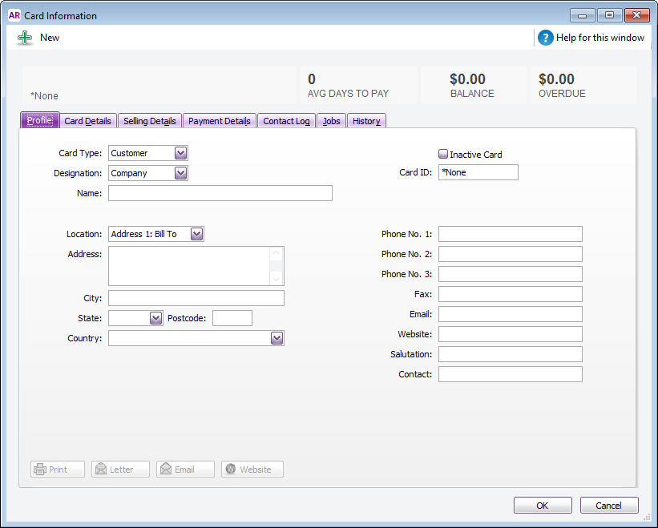Open the Payment Details tab
The height and width of the screenshot is (528, 658).
220,121
